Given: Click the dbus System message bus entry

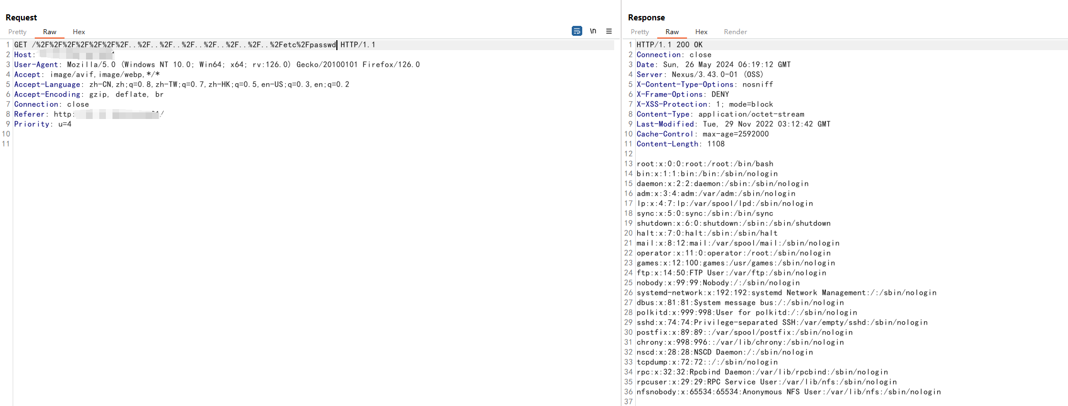Looking at the screenshot, I should (x=740, y=302).
